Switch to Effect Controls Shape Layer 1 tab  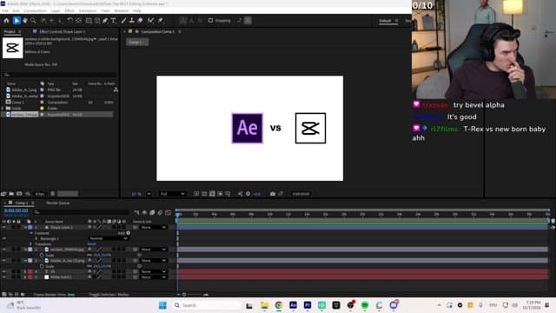[62, 31]
